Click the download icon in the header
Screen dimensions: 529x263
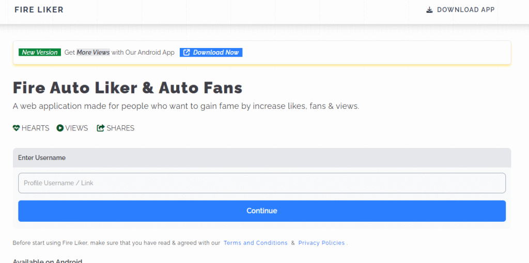pyautogui.click(x=429, y=10)
